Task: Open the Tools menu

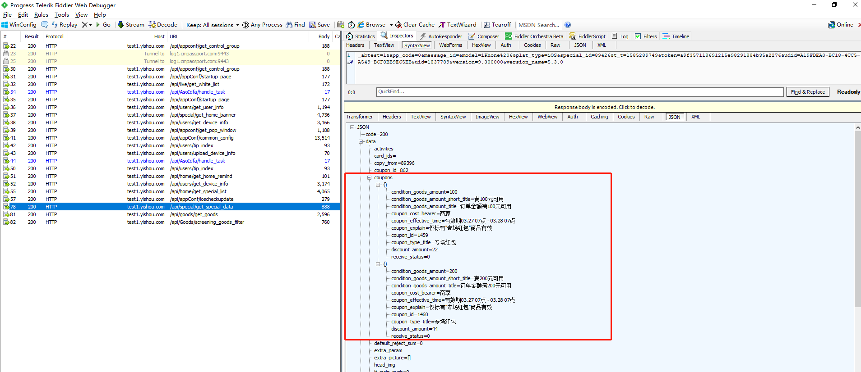Action: pos(62,15)
